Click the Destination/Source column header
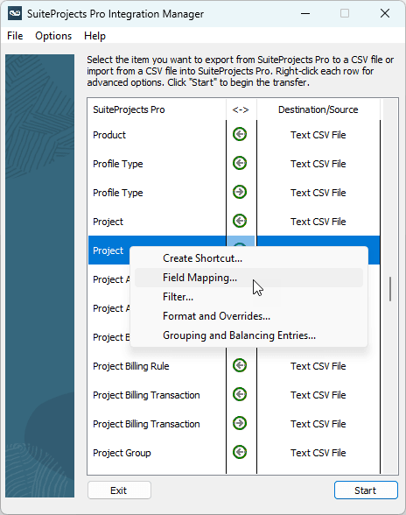Viewport: 406px width, 515px height. pyautogui.click(x=318, y=109)
